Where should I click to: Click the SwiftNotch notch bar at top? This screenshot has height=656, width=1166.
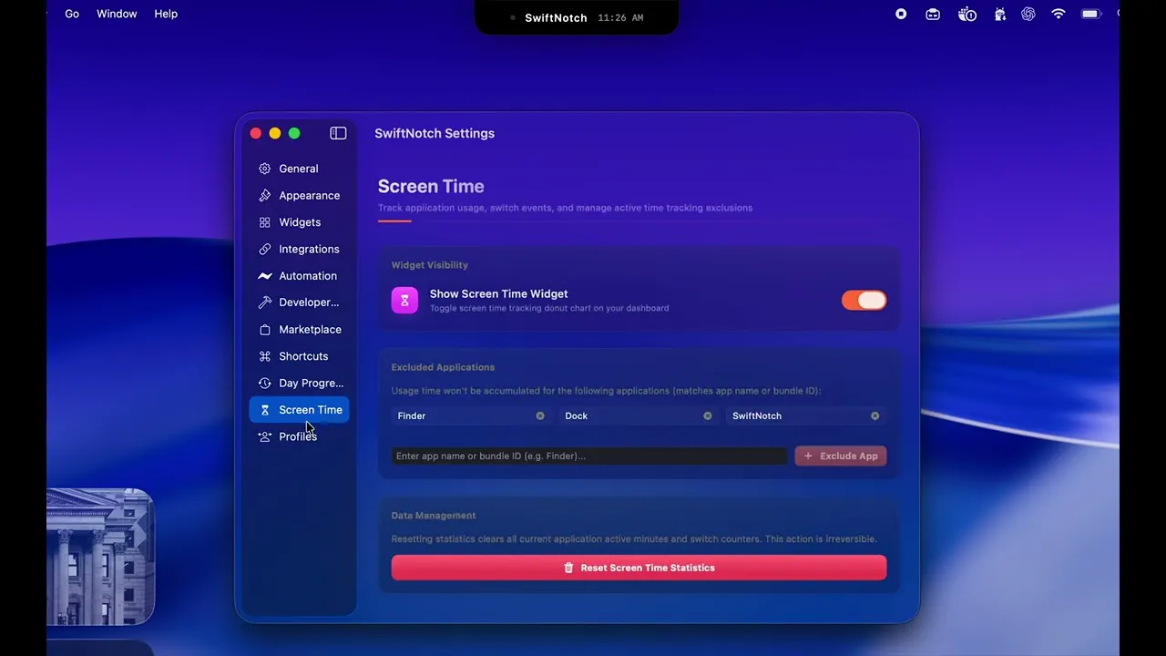(577, 17)
